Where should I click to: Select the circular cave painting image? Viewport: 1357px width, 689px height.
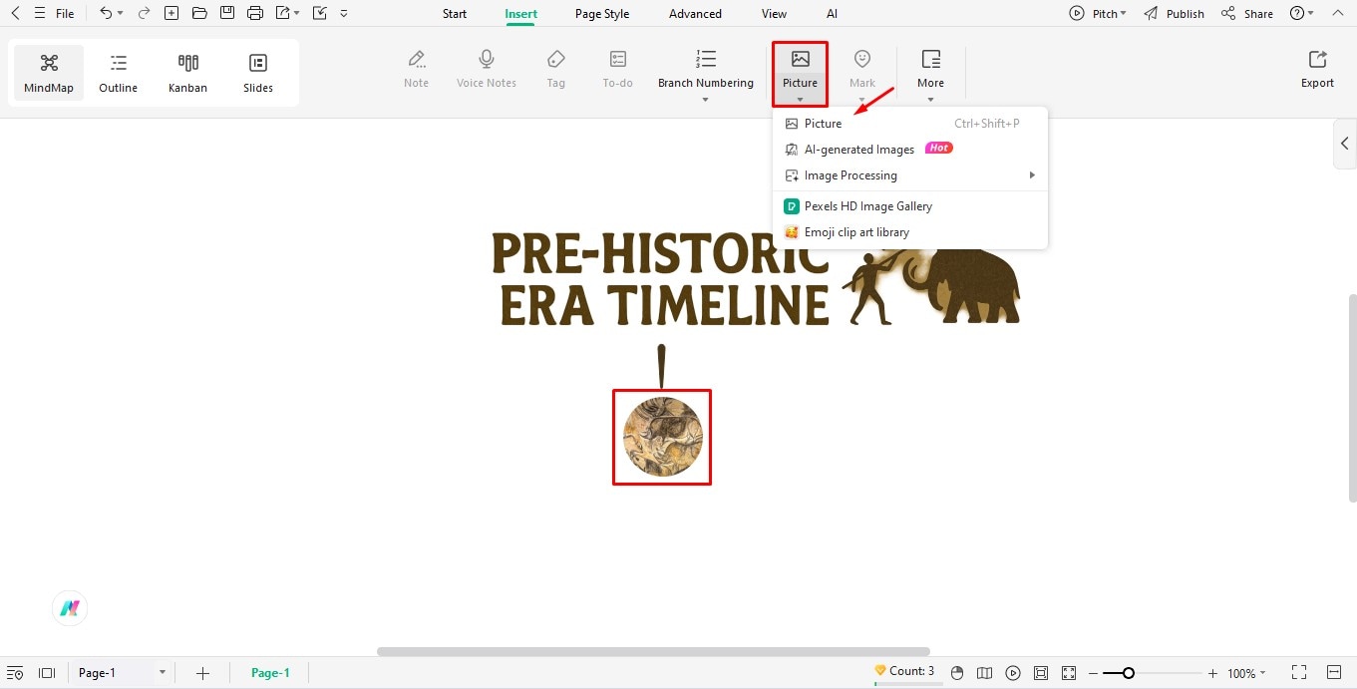(662, 437)
